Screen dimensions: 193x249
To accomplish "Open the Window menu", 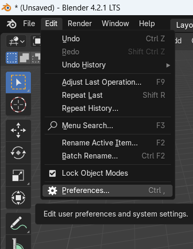I will (115, 24).
